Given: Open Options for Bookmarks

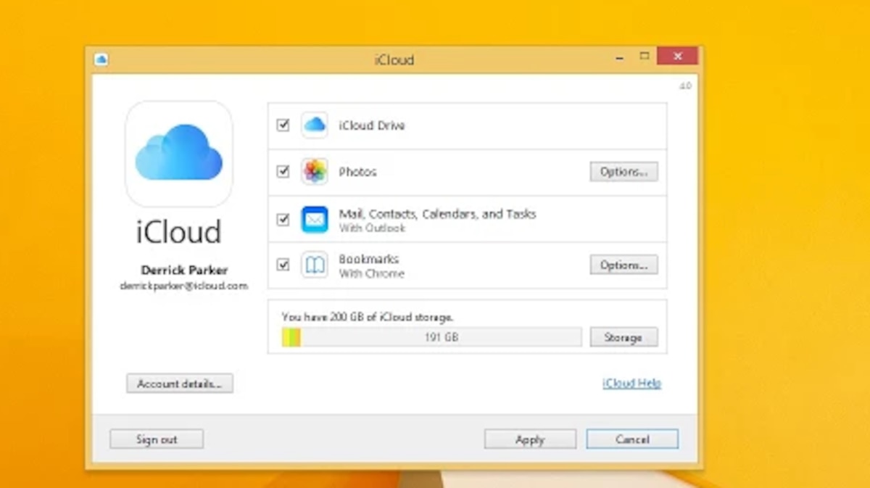Looking at the screenshot, I should pos(623,265).
